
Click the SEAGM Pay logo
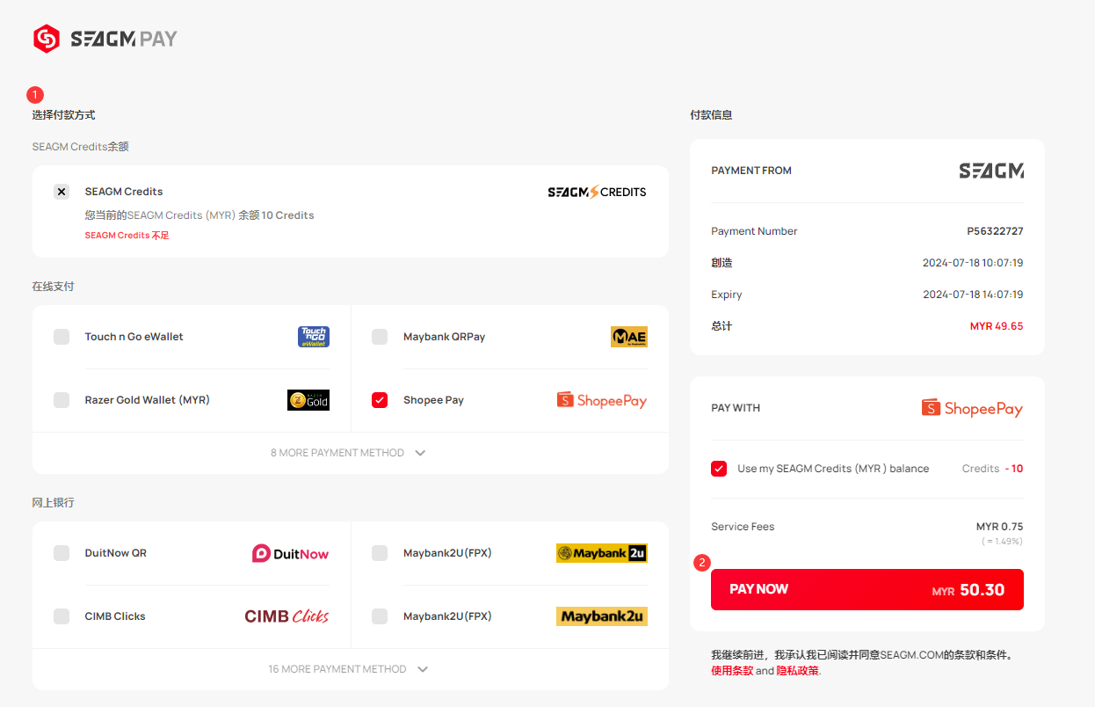tap(105, 39)
